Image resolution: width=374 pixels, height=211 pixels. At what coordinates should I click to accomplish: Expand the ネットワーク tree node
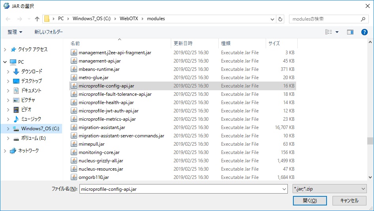click(5, 151)
